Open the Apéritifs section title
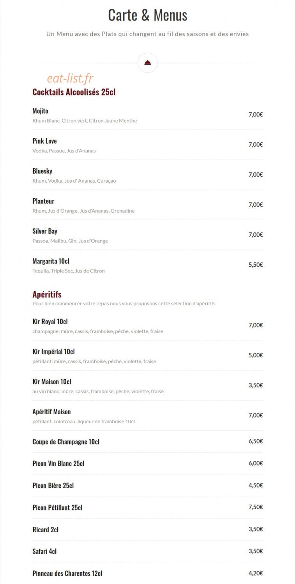The image size is (295, 584). 47,294
